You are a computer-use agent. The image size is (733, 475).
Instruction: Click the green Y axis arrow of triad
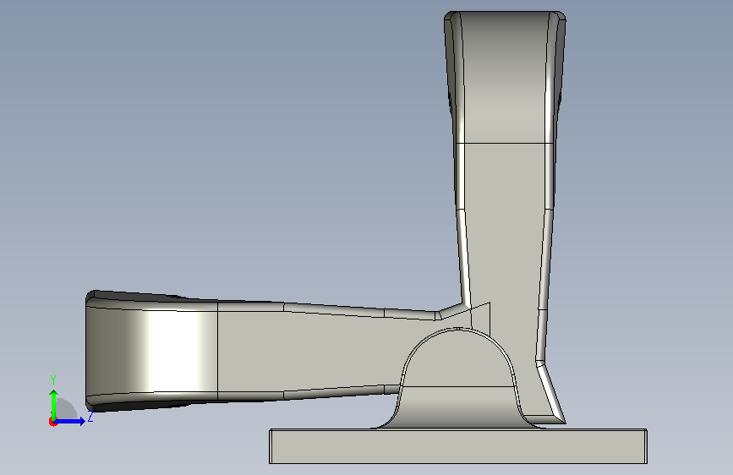[54, 403]
